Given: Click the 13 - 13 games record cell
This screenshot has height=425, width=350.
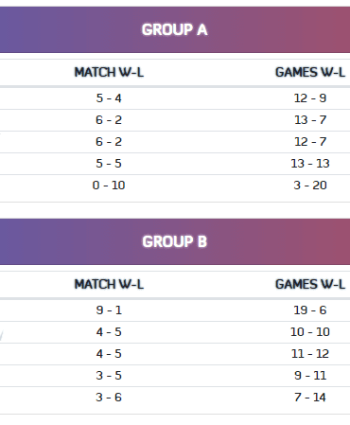Looking at the screenshot, I should [x=310, y=164].
